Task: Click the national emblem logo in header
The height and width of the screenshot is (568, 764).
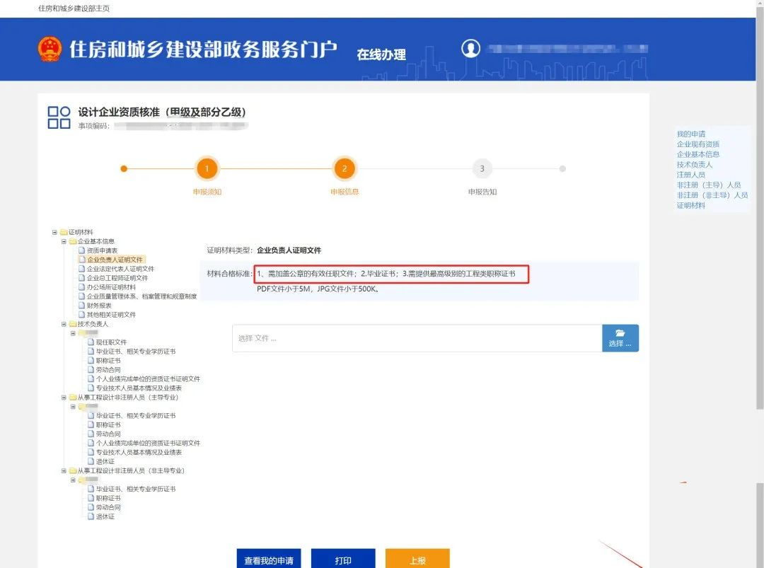Action: pyautogui.click(x=50, y=49)
